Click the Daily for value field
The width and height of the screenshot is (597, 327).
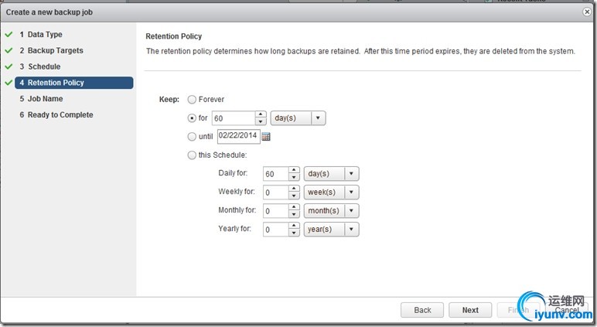pyautogui.click(x=275, y=174)
